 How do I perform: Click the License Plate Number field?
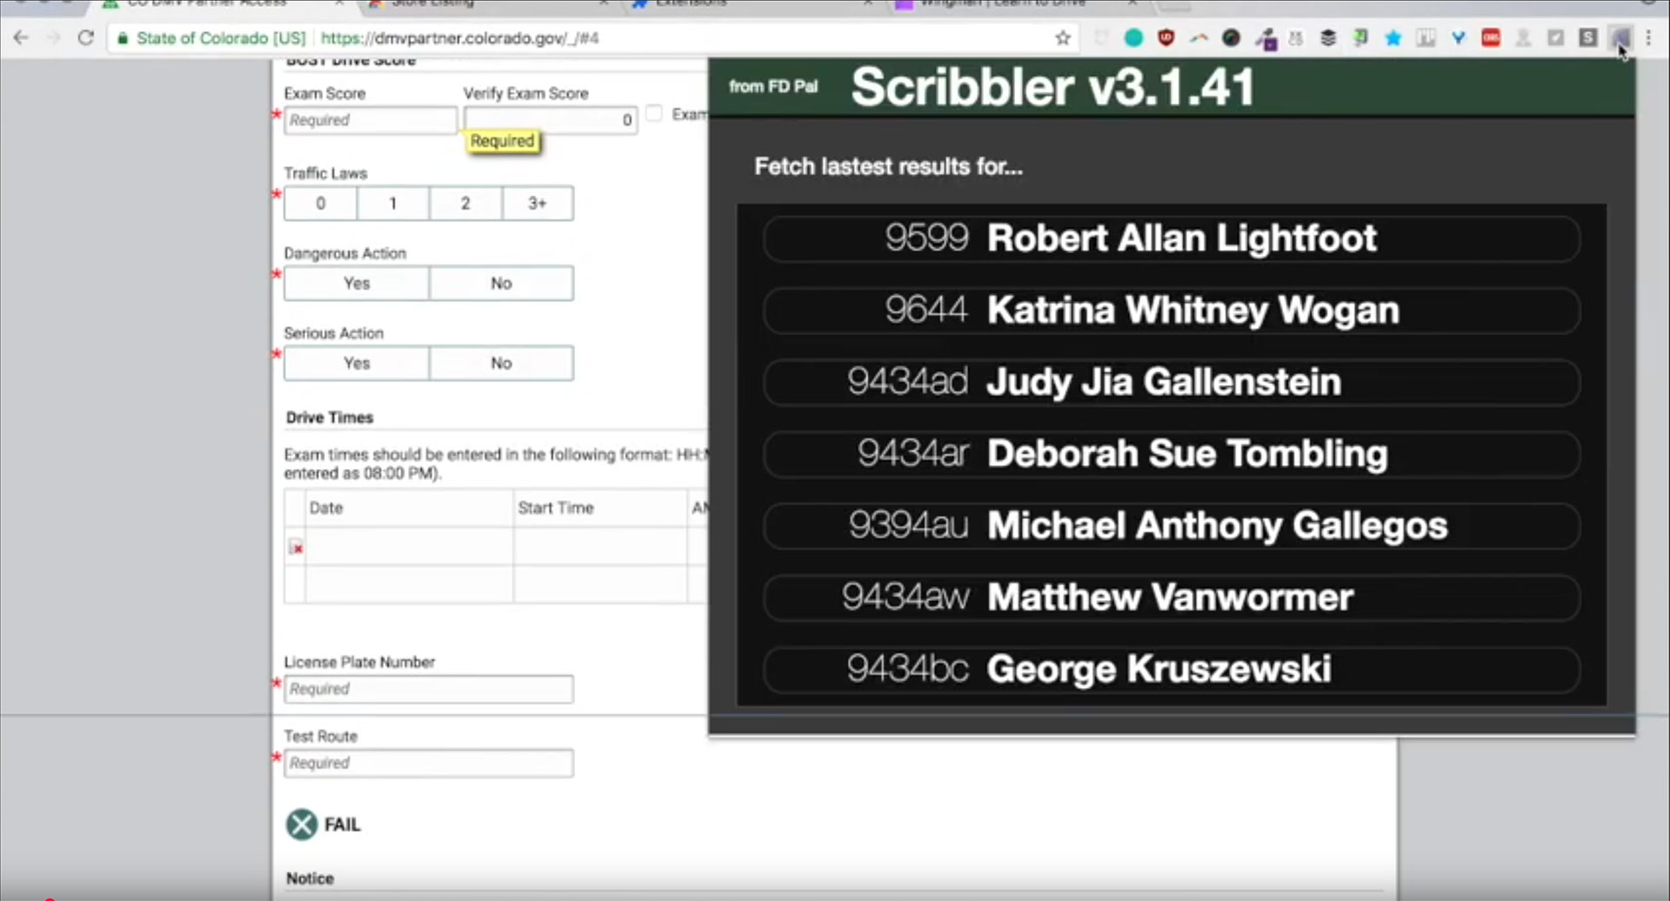point(429,689)
